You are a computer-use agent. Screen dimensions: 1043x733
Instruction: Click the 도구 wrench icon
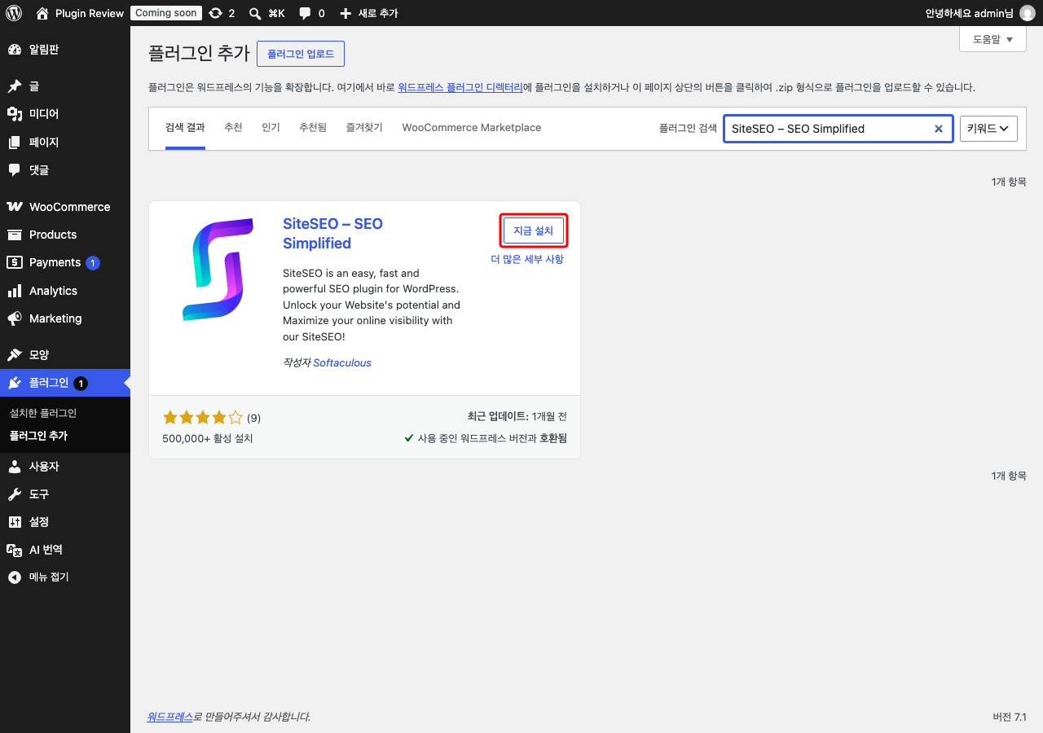[x=15, y=494]
